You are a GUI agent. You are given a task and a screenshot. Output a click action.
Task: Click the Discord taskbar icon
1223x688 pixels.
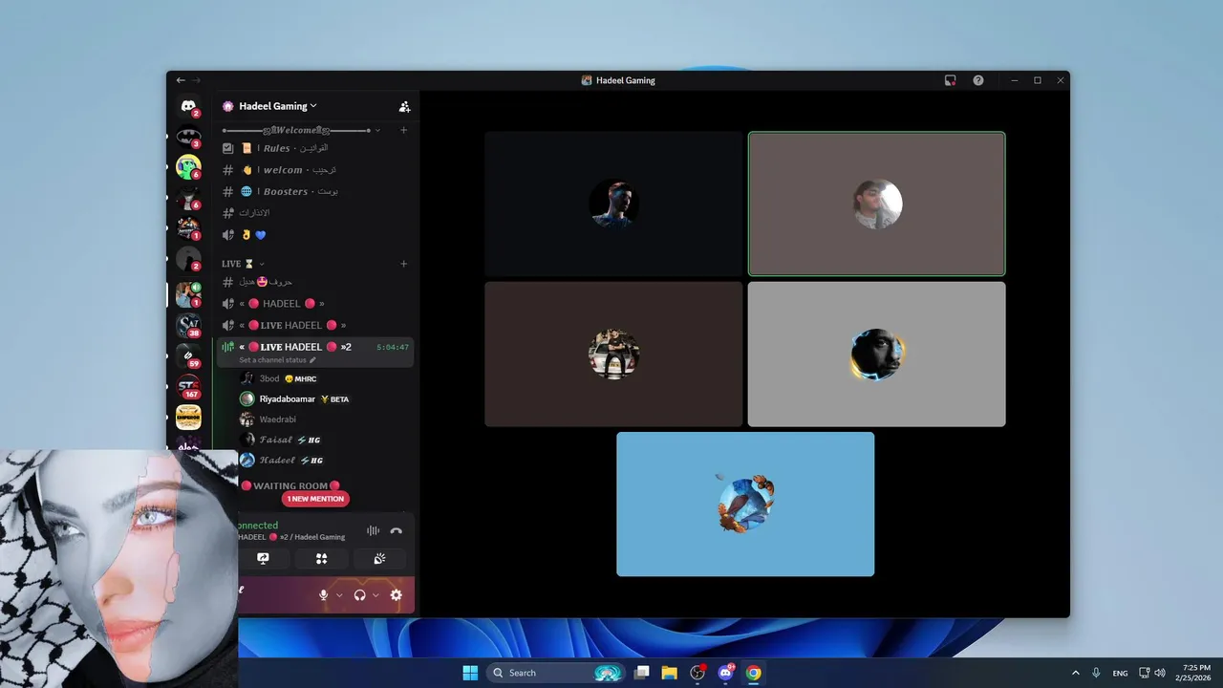[x=726, y=673]
